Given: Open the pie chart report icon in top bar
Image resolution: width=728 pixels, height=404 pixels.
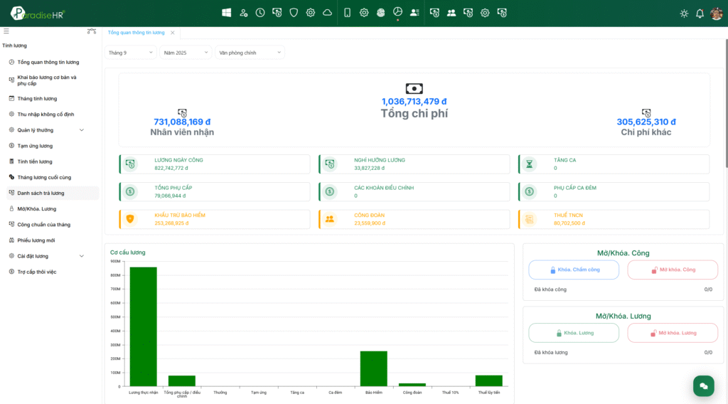Looking at the screenshot, I should (397, 12).
